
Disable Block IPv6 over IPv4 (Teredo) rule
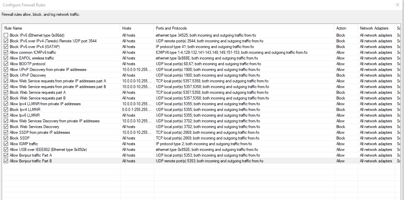pos(6,41)
